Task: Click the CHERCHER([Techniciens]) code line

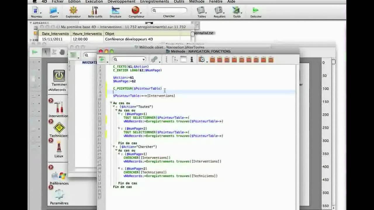Action: point(145,172)
